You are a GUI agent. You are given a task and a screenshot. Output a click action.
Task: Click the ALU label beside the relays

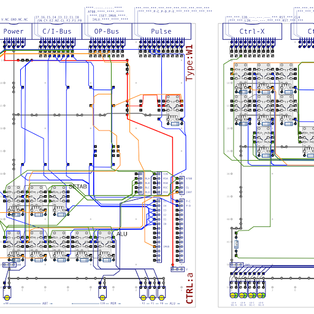122,234
